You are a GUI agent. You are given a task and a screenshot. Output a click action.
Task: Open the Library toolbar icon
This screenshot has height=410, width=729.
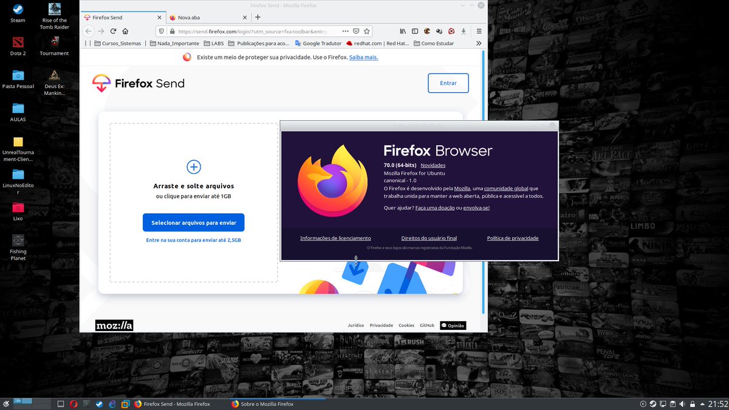(x=403, y=31)
